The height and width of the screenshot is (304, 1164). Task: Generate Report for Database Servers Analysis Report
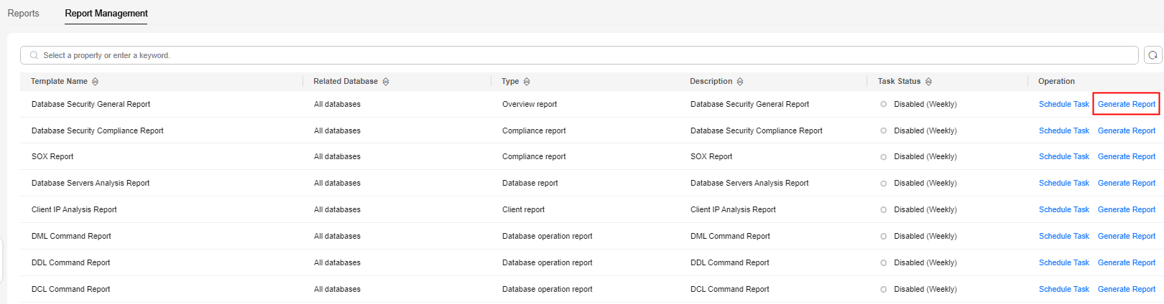[1126, 183]
